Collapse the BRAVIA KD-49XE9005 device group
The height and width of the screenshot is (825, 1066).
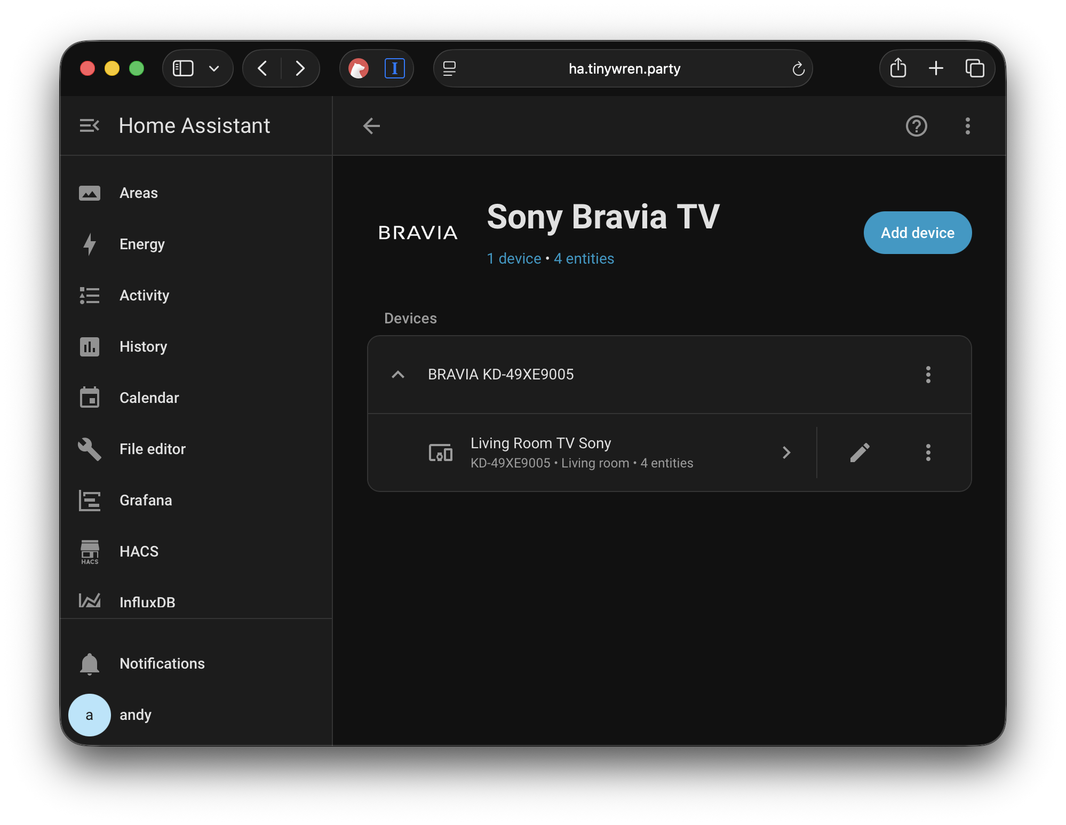pyautogui.click(x=398, y=374)
